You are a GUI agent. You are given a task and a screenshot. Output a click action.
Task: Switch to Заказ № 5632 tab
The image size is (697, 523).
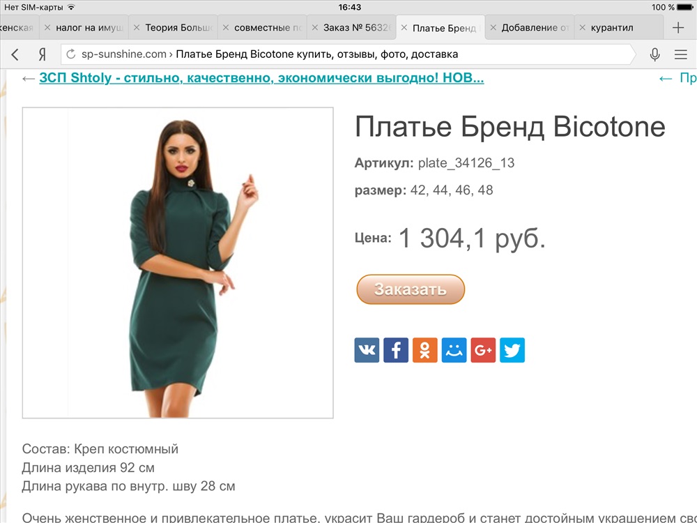(357, 28)
